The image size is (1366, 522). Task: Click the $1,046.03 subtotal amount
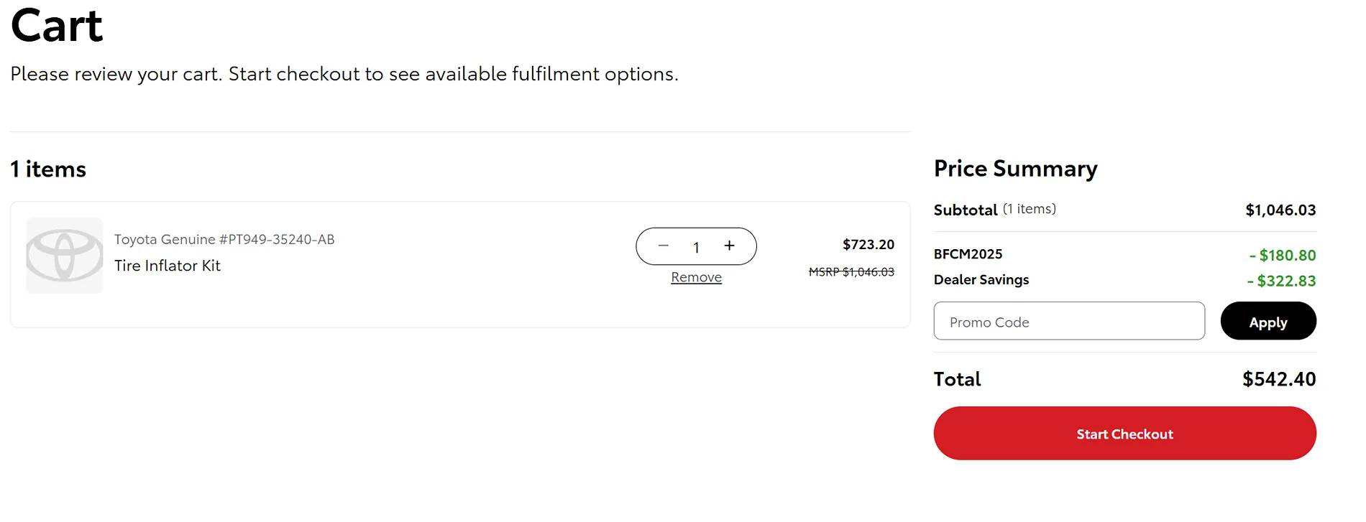1280,210
